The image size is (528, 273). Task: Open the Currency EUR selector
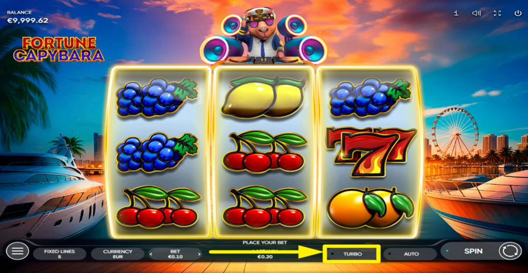click(x=117, y=254)
